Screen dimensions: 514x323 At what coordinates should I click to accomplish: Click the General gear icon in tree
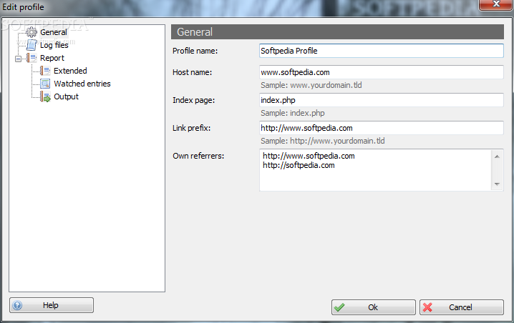pyautogui.click(x=31, y=32)
